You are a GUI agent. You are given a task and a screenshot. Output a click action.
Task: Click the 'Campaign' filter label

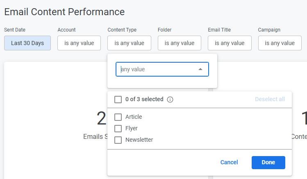pyautogui.click(x=269, y=30)
